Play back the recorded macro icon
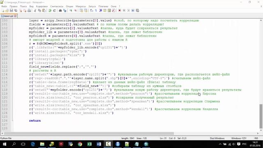Viewport: 263px width, 148px height. coord(129,11)
